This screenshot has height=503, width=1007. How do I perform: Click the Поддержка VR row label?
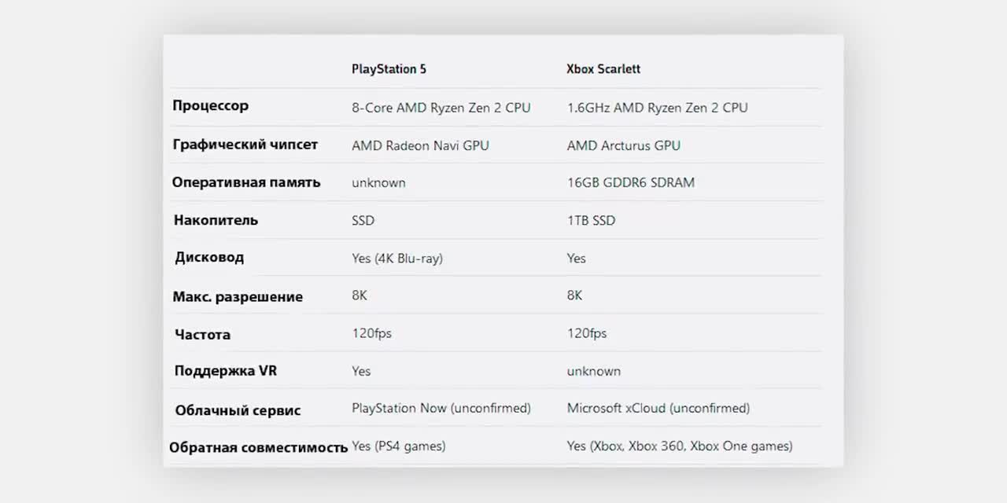click(226, 371)
